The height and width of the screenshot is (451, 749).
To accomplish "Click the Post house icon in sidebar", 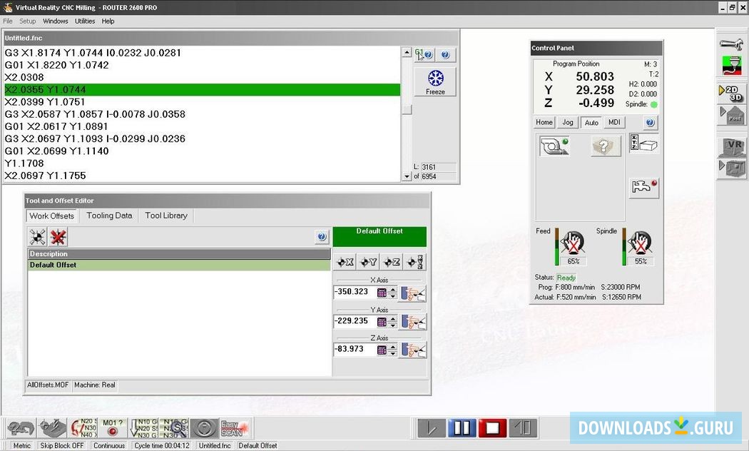I will 731,115.
